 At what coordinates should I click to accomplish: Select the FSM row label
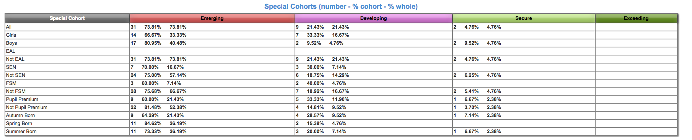[x=11, y=83]
